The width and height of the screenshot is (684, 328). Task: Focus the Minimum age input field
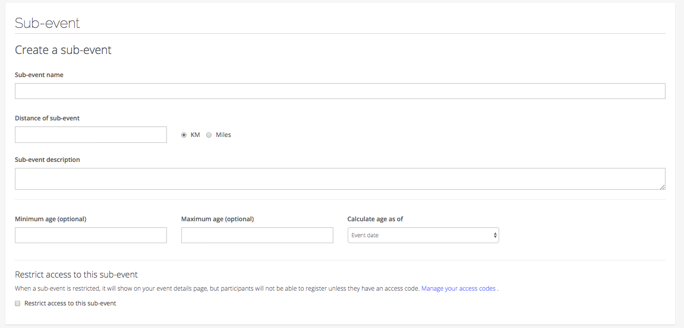91,235
